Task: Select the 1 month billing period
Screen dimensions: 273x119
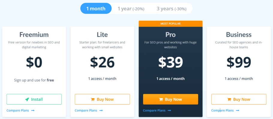Action: tap(96, 8)
